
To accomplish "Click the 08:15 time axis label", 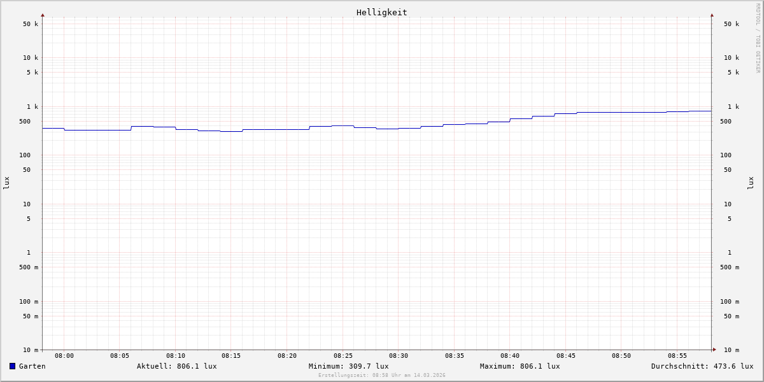I will (231, 356).
